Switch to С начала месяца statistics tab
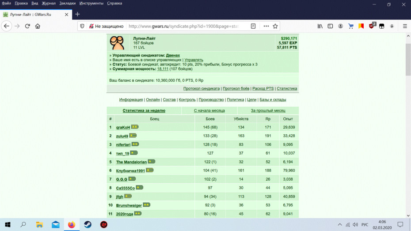 click(209, 110)
